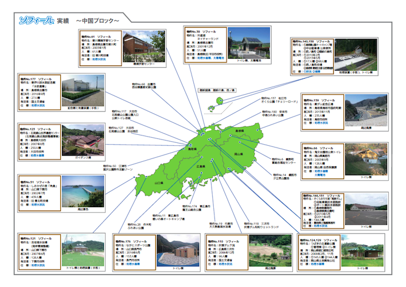Screen dimensions: 406x287
Task: Click the small island on the map
Action: pyautogui.click(x=219, y=103)
